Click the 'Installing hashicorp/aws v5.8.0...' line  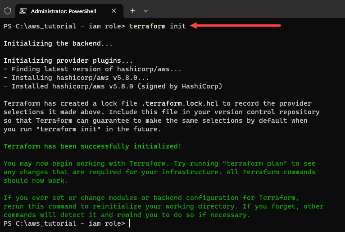coord(77,78)
